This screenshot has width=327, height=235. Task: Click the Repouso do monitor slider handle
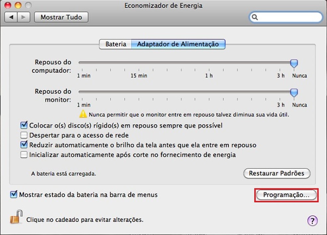click(x=294, y=93)
